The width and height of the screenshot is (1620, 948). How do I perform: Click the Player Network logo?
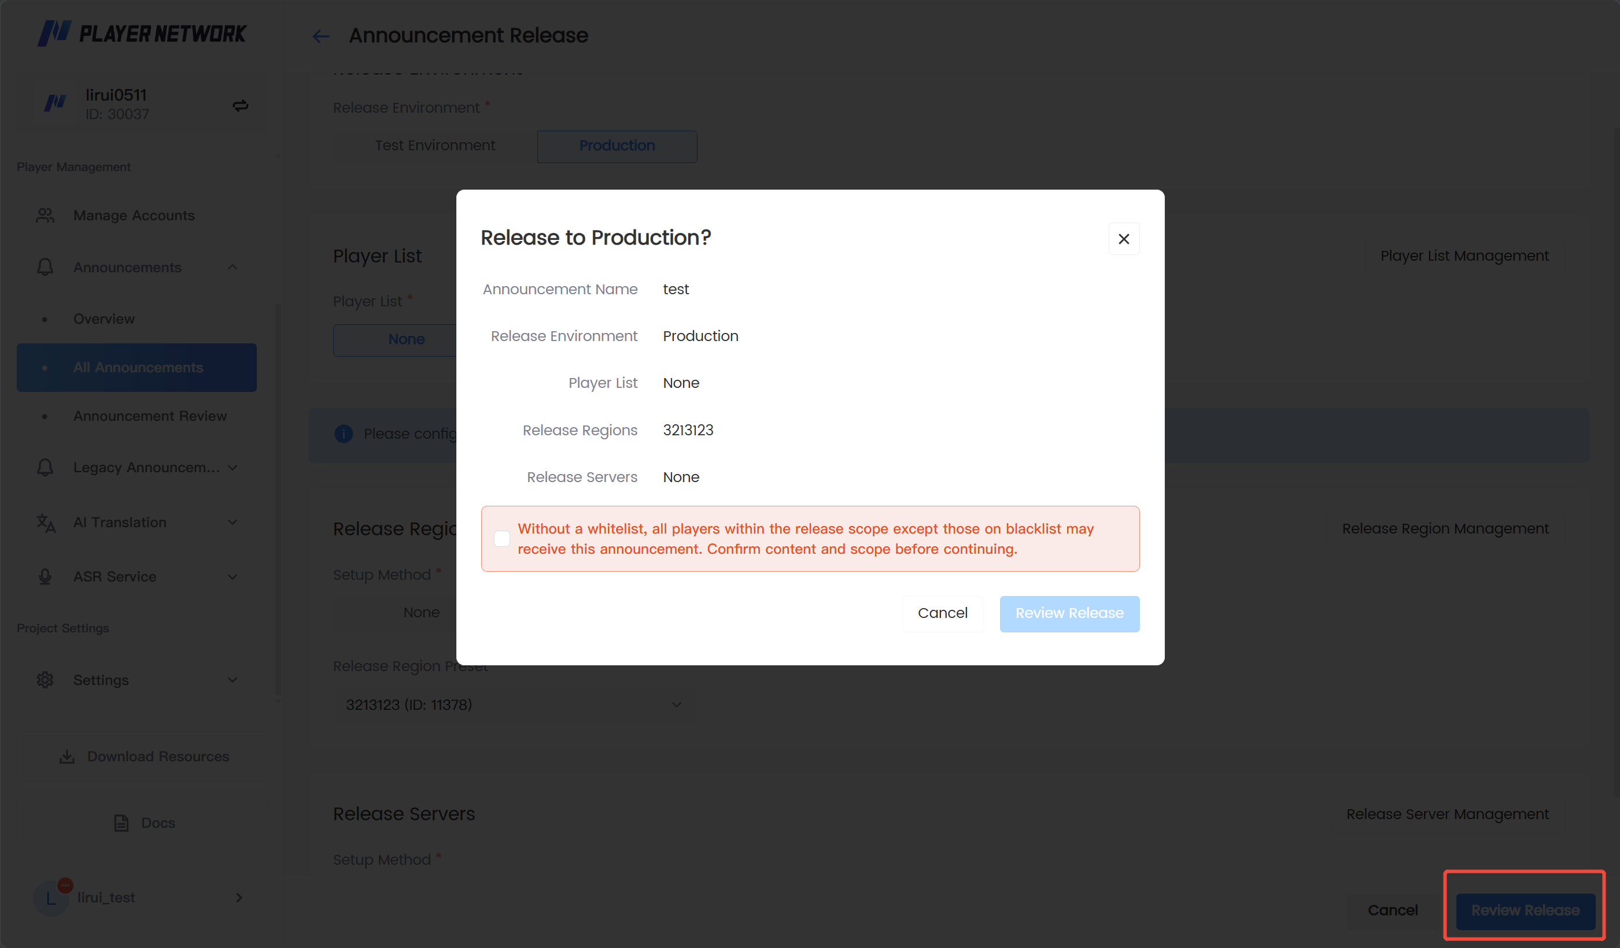pyautogui.click(x=142, y=34)
